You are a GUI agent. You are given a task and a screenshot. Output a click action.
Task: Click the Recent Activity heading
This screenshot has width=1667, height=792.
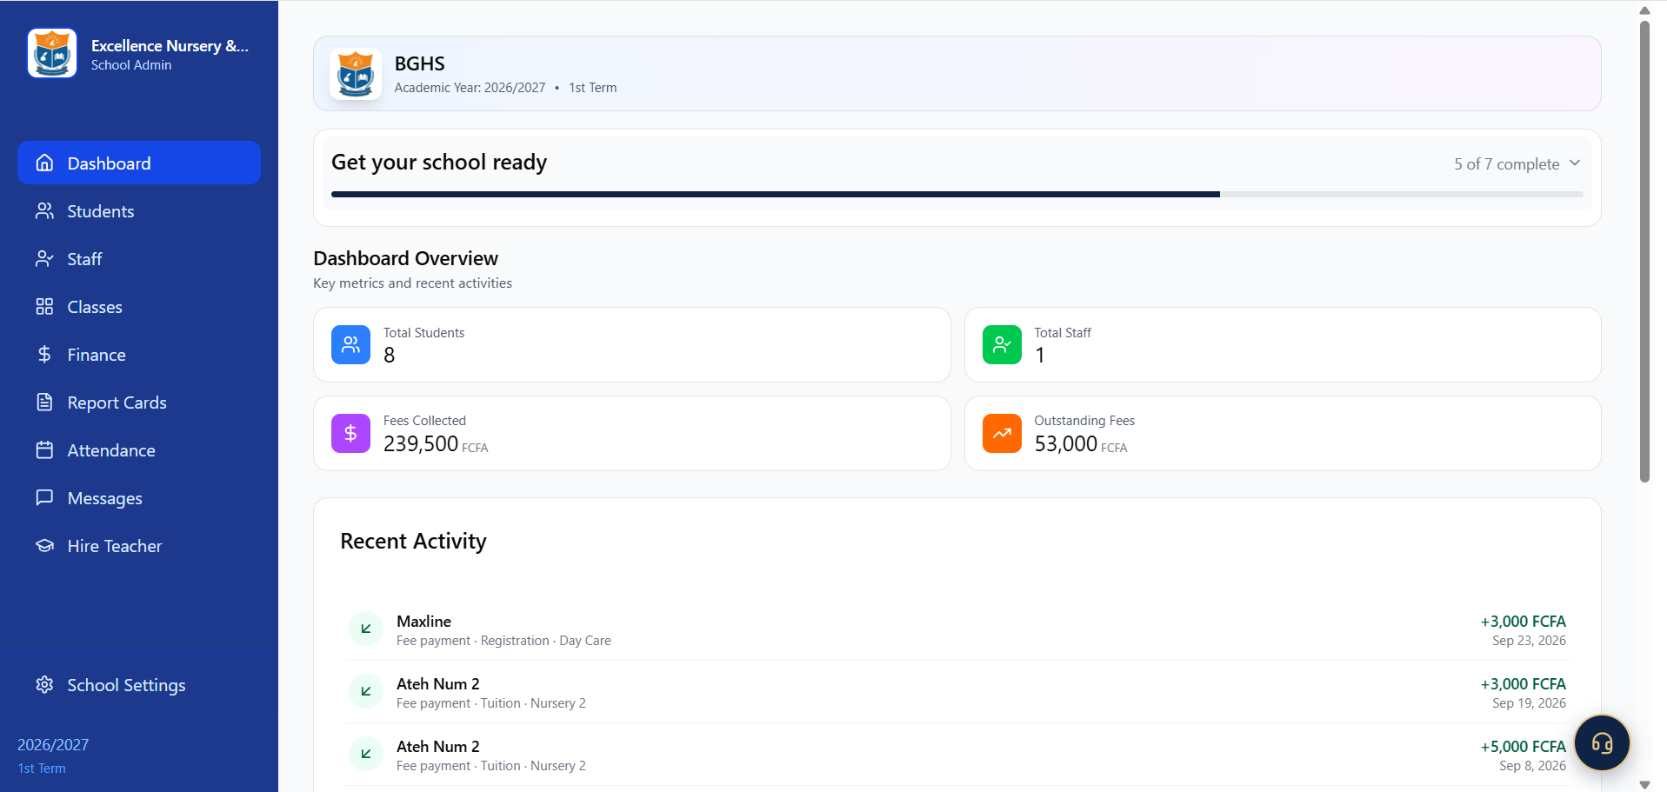413,541
